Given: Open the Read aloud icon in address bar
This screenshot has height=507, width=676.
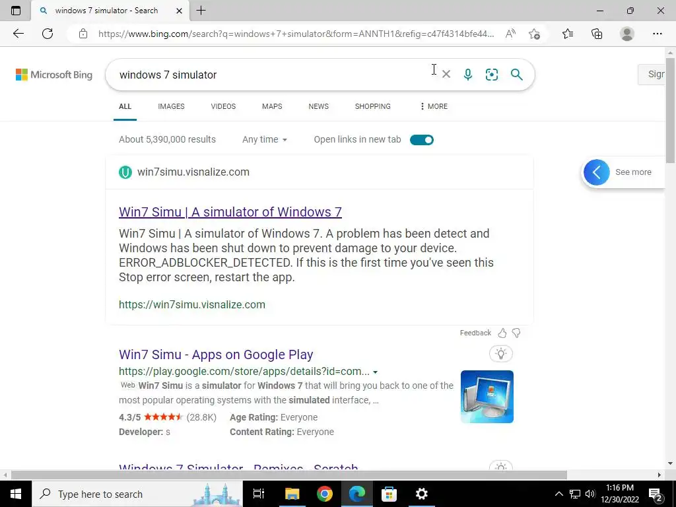Looking at the screenshot, I should (510, 34).
